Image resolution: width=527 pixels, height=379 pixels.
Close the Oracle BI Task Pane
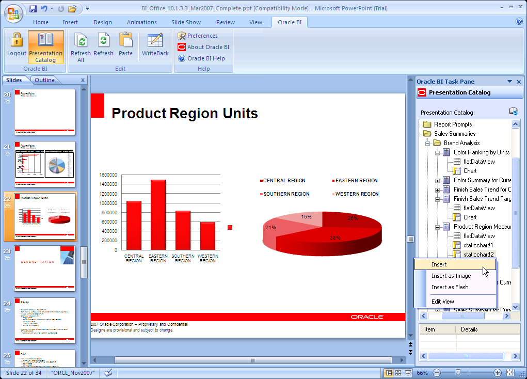tap(519, 82)
